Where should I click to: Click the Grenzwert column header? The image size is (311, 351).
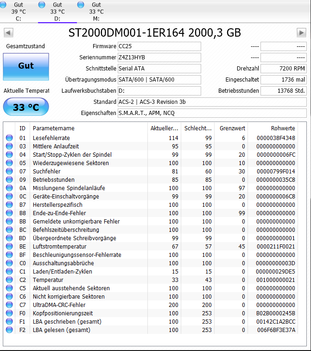tap(231, 128)
